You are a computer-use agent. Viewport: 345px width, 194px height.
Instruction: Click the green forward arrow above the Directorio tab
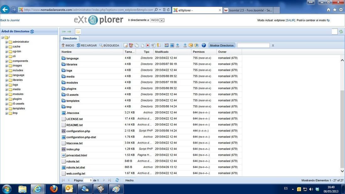(69, 32)
